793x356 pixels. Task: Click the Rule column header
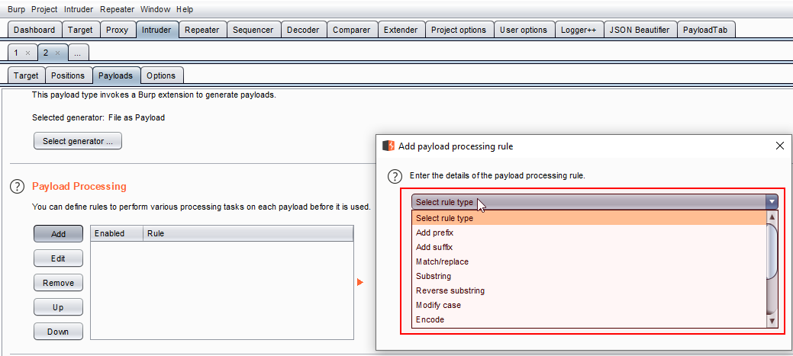point(248,233)
